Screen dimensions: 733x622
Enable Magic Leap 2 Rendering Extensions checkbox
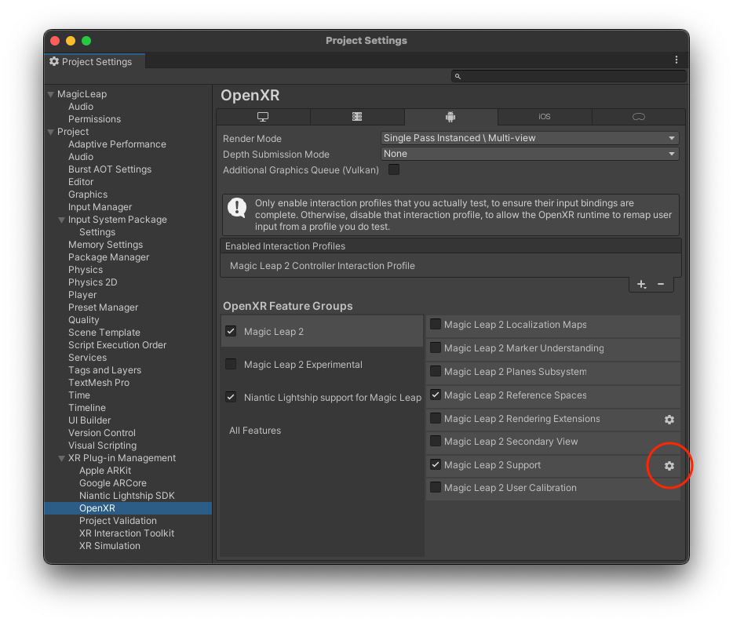tap(436, 418)
